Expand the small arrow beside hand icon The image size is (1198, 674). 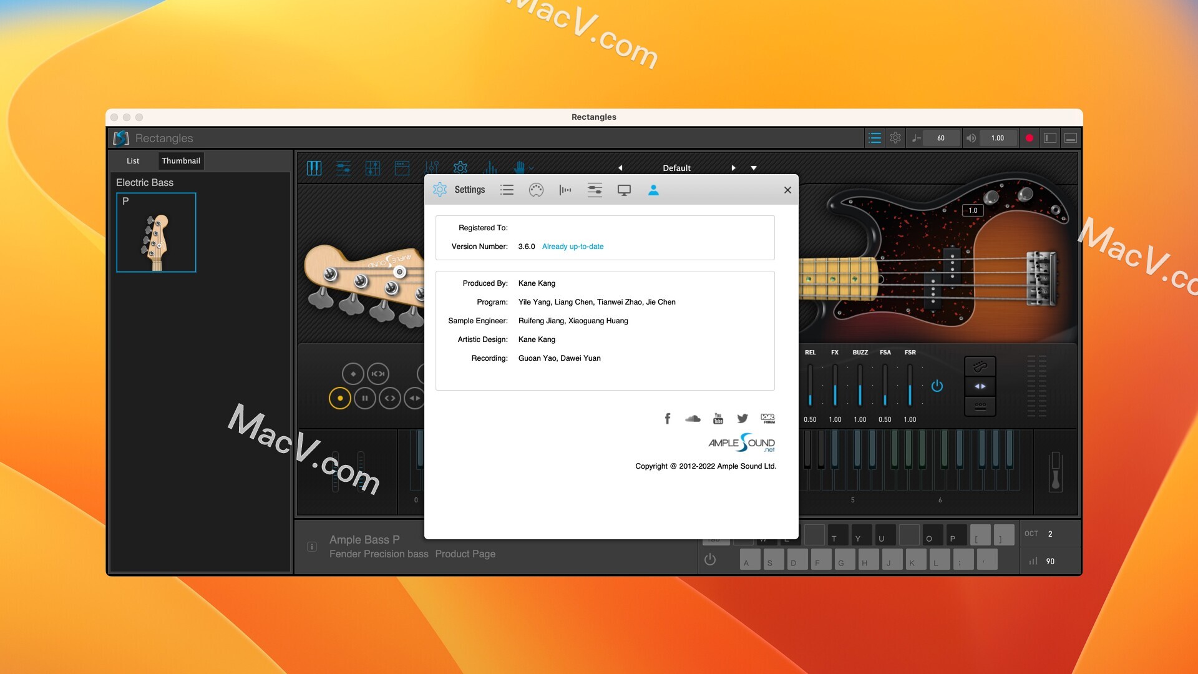click(531, 168)
